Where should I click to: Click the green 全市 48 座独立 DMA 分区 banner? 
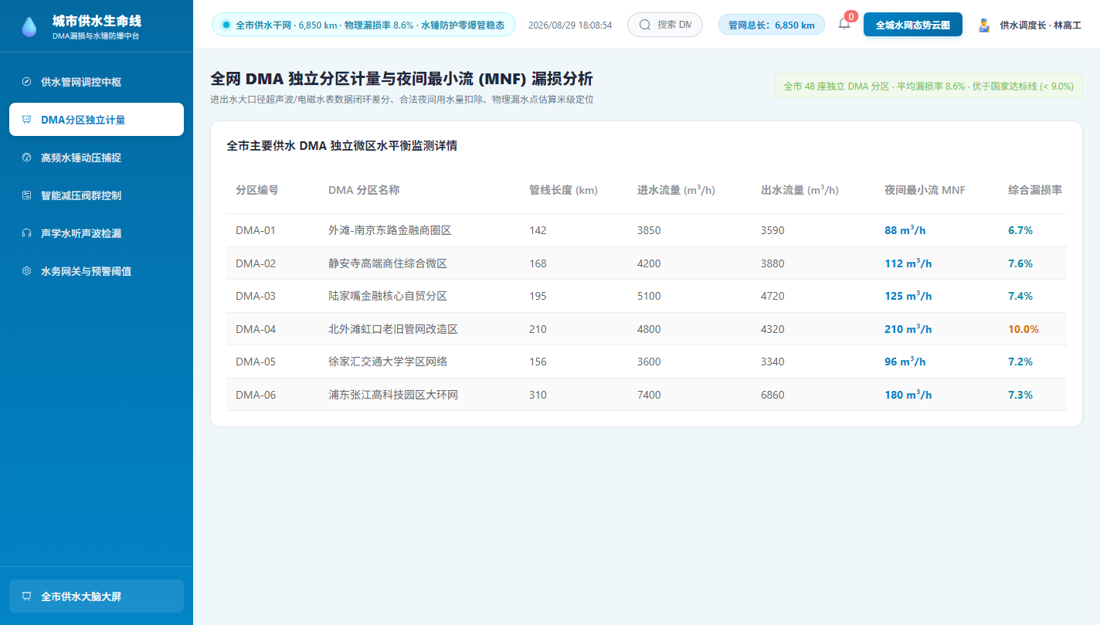[x=929, y=86]
